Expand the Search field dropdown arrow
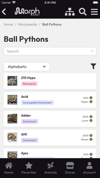Viewport: 100px width, 178px height. pos(92,51)
